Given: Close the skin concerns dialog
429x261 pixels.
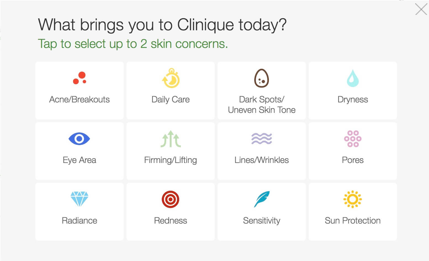Looking at the screenshot, I should [x=421, y=9].
